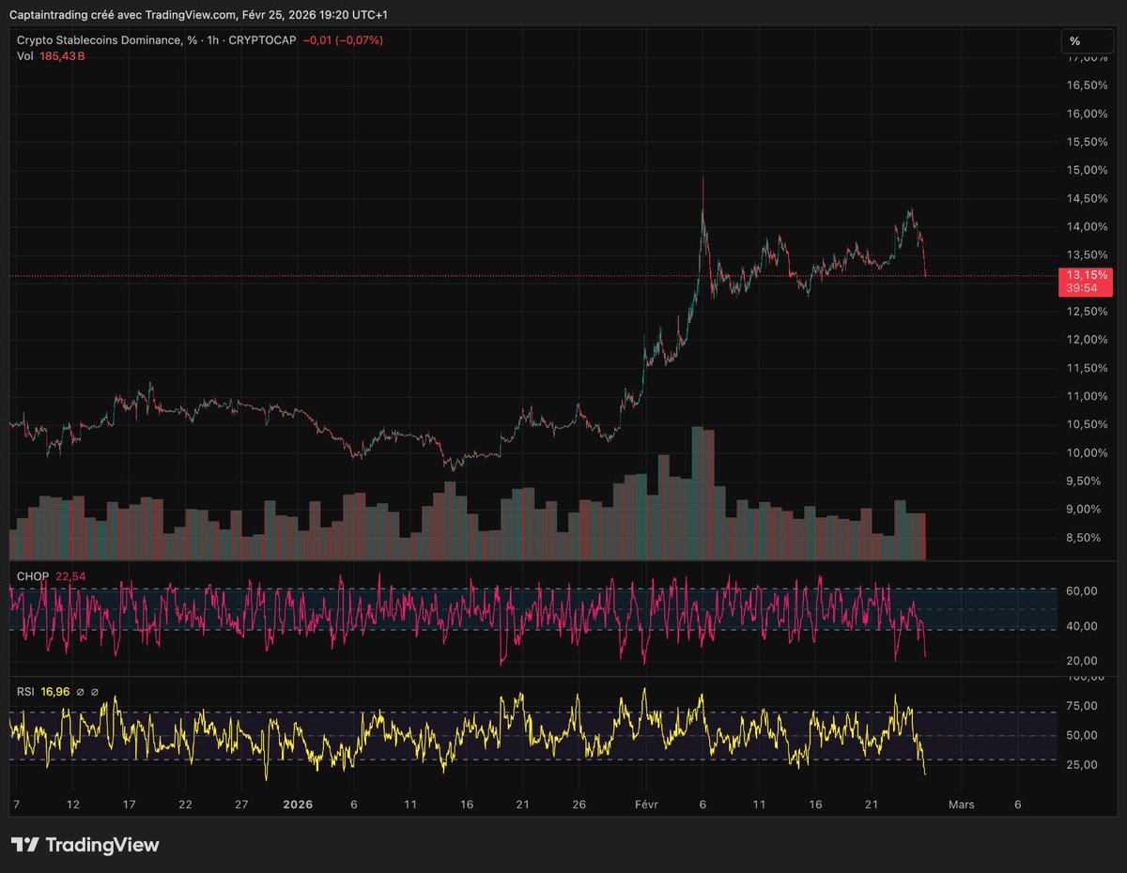The image size is (1127, 873).
Task: Click the date label 27 on time axis
Action: coord(241,804)
